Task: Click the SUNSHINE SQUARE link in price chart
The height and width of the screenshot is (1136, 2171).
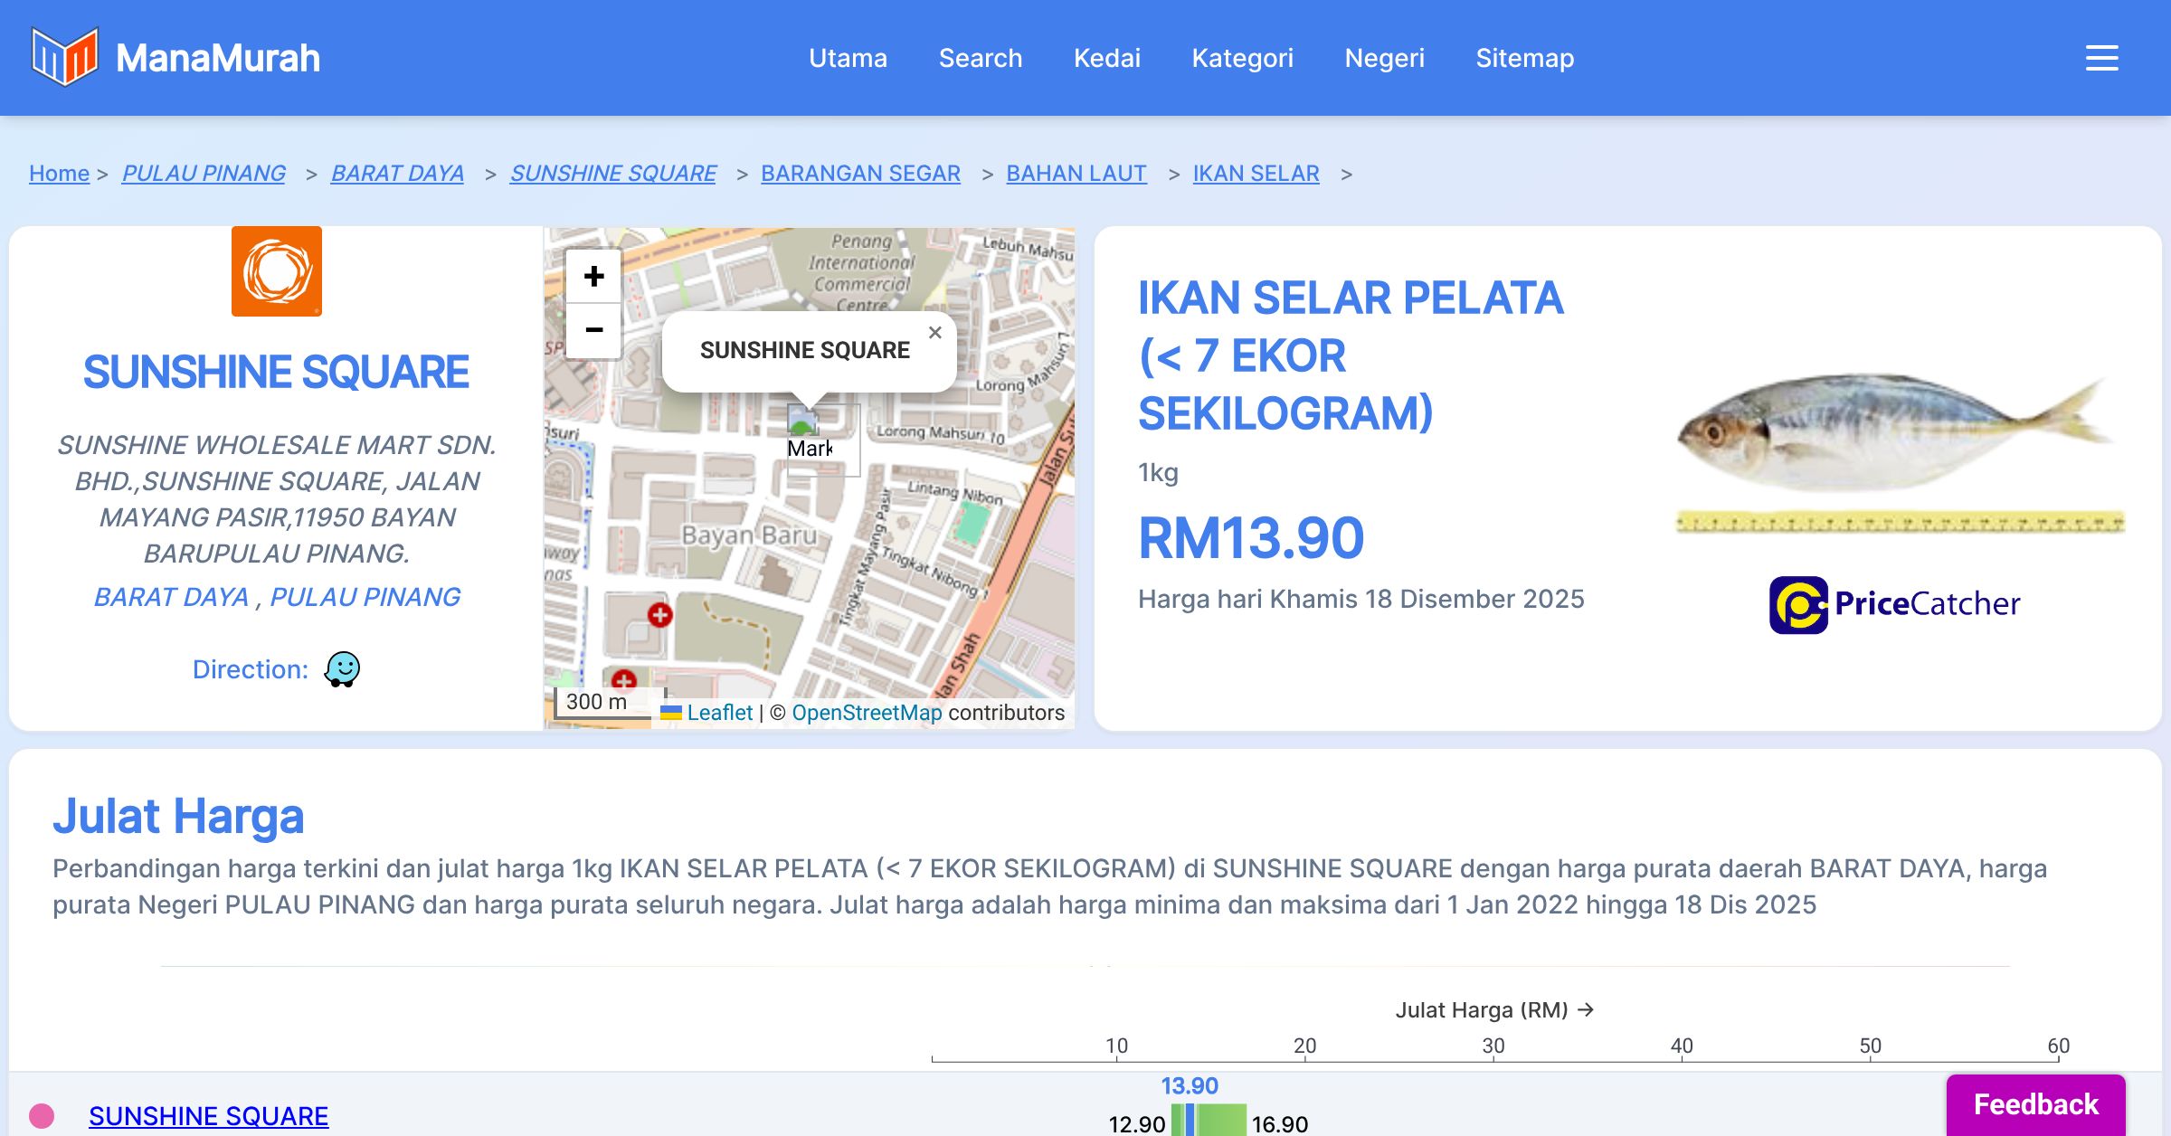Action: point(208,1116)
